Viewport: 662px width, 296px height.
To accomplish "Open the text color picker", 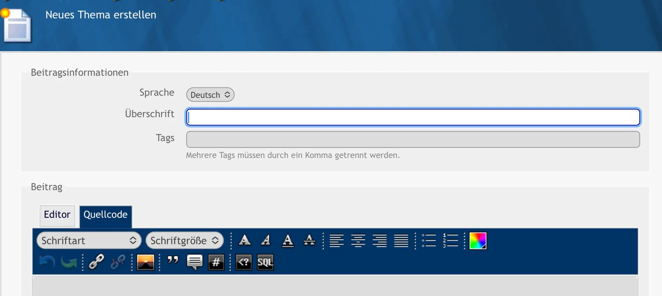I will coord(478,240).
